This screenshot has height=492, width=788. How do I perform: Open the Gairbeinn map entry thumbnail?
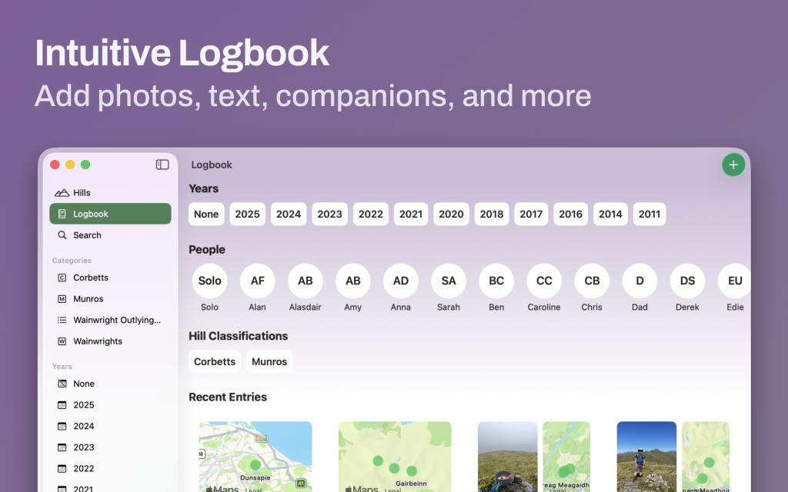(395, 457)
